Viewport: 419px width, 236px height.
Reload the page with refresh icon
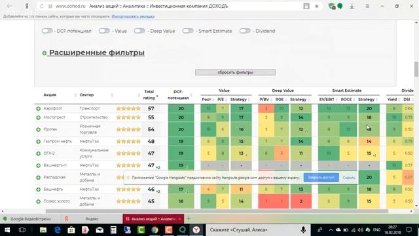coord(41,6)
